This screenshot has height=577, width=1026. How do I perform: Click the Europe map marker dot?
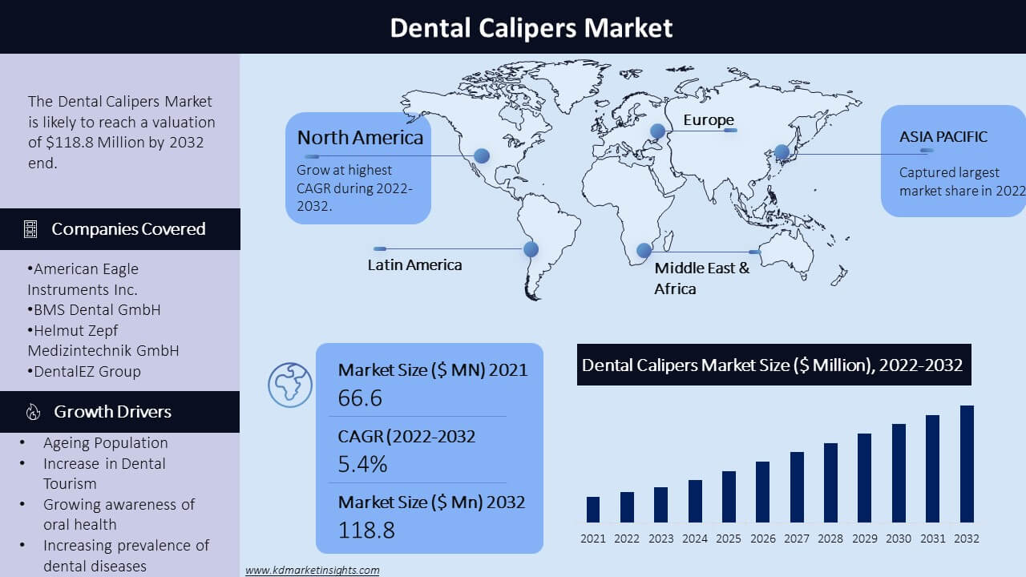tap(657, 131)
